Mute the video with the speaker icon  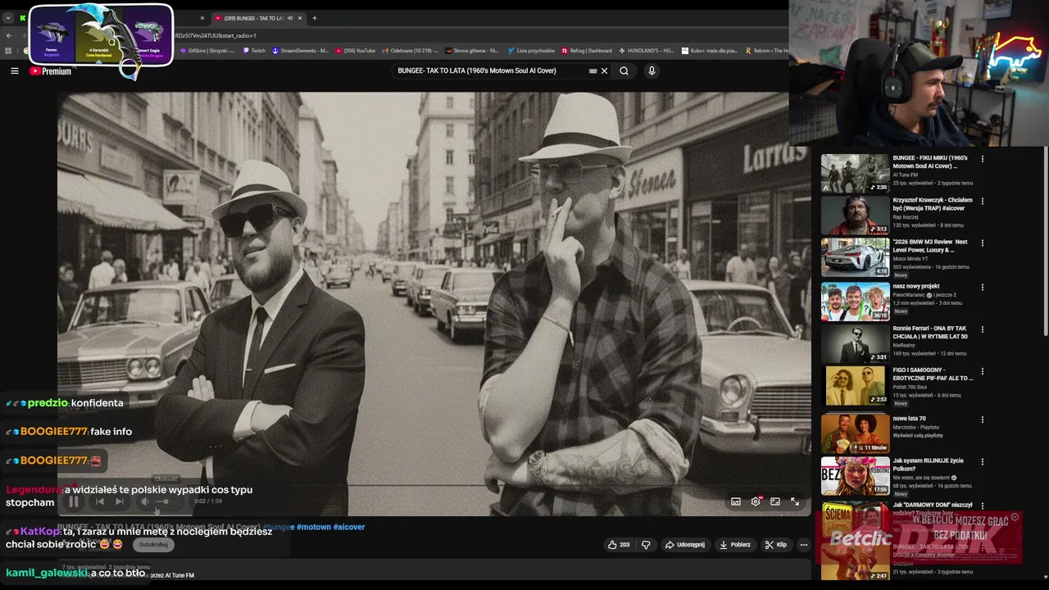pos(145,501)
